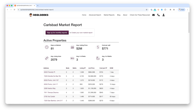Click the Living ft² column header
This screenshot has width=195, height=111.
point(83,68)
